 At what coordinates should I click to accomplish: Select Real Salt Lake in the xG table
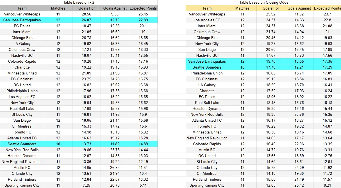(x=22, y=108)
